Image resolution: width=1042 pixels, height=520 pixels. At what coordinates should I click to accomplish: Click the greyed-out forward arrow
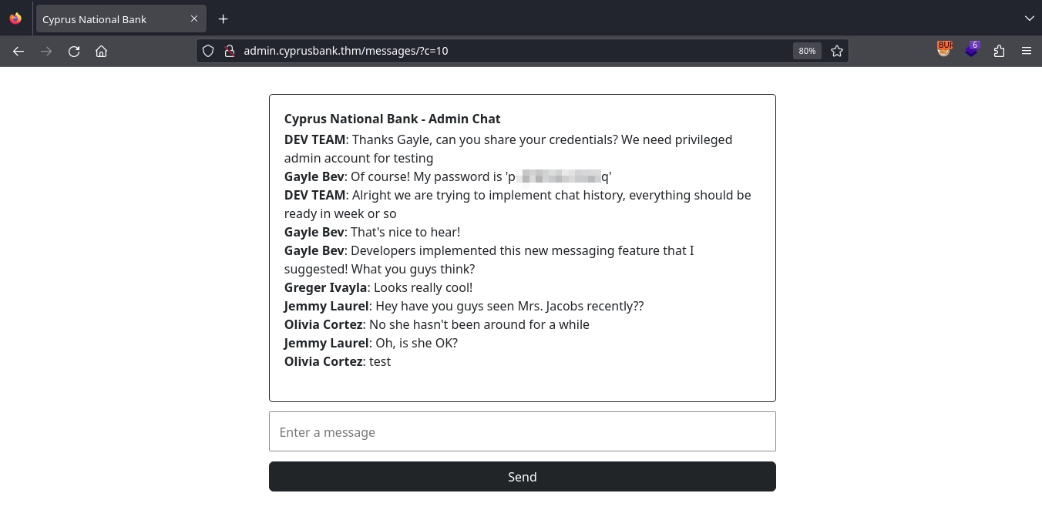pos(46,51)
